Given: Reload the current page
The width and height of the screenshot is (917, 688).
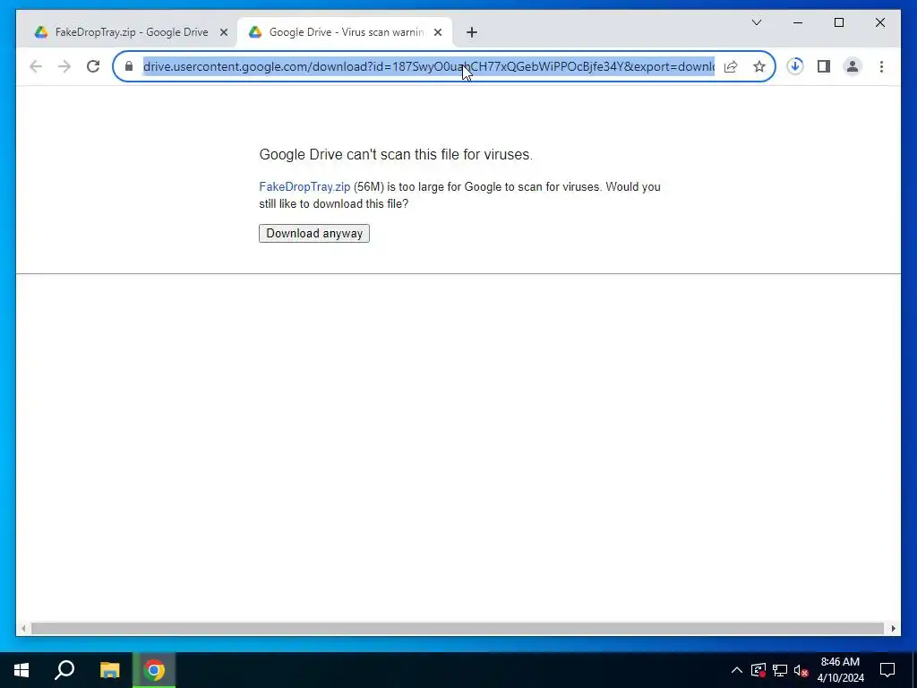Looking at the screenshot, I should pos(93,66).
